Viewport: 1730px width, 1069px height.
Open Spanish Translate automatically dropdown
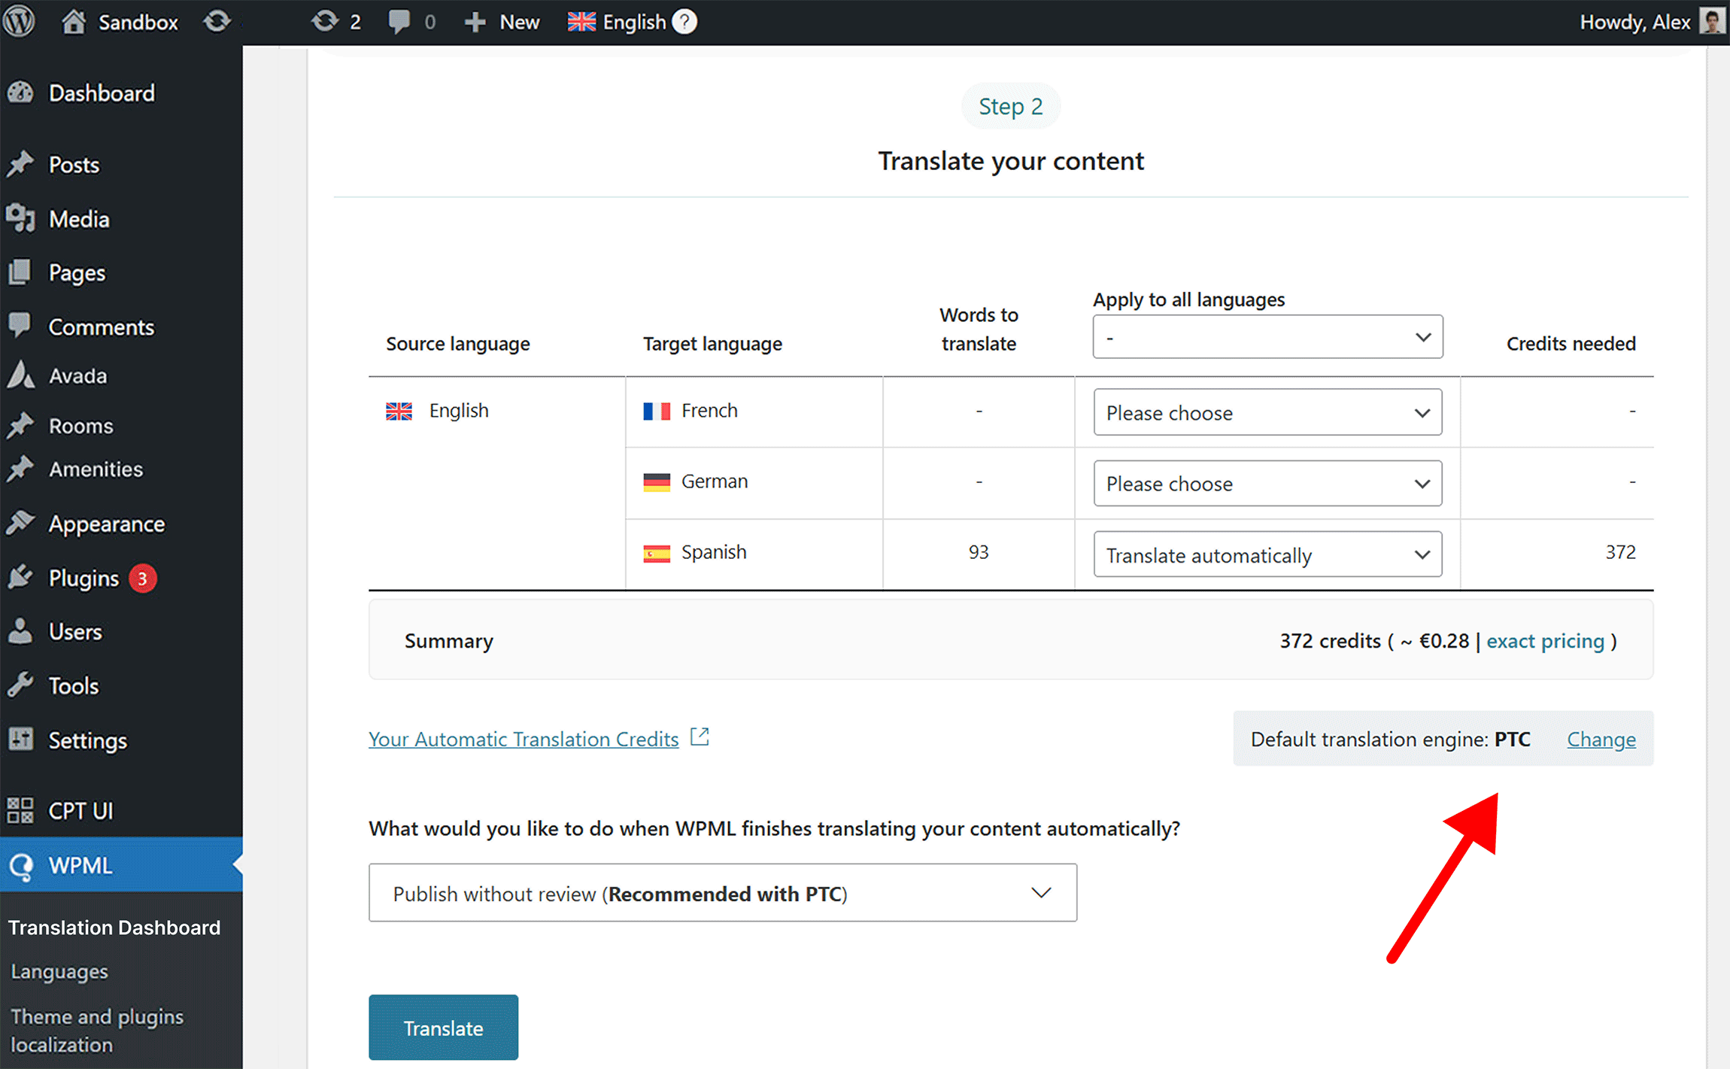[1267, 554]
